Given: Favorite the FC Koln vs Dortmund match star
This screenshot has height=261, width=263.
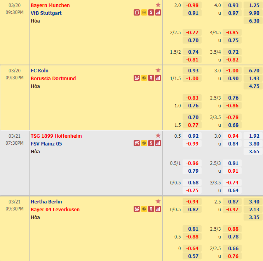Looking at the screenshot, I should [x=158, y=70].
